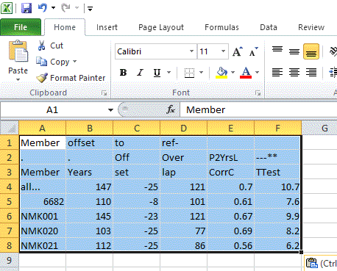The image size is (337, 271).
Task: Copy the selected cells
Action: click(x=53, y=62)
